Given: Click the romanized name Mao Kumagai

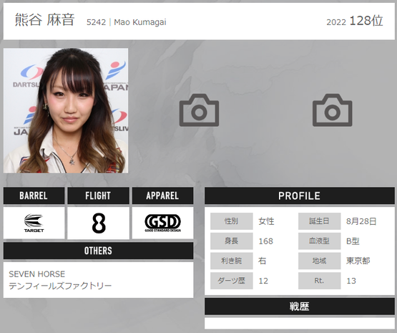Looking at the screenshot, I should [x=140, y=22].
